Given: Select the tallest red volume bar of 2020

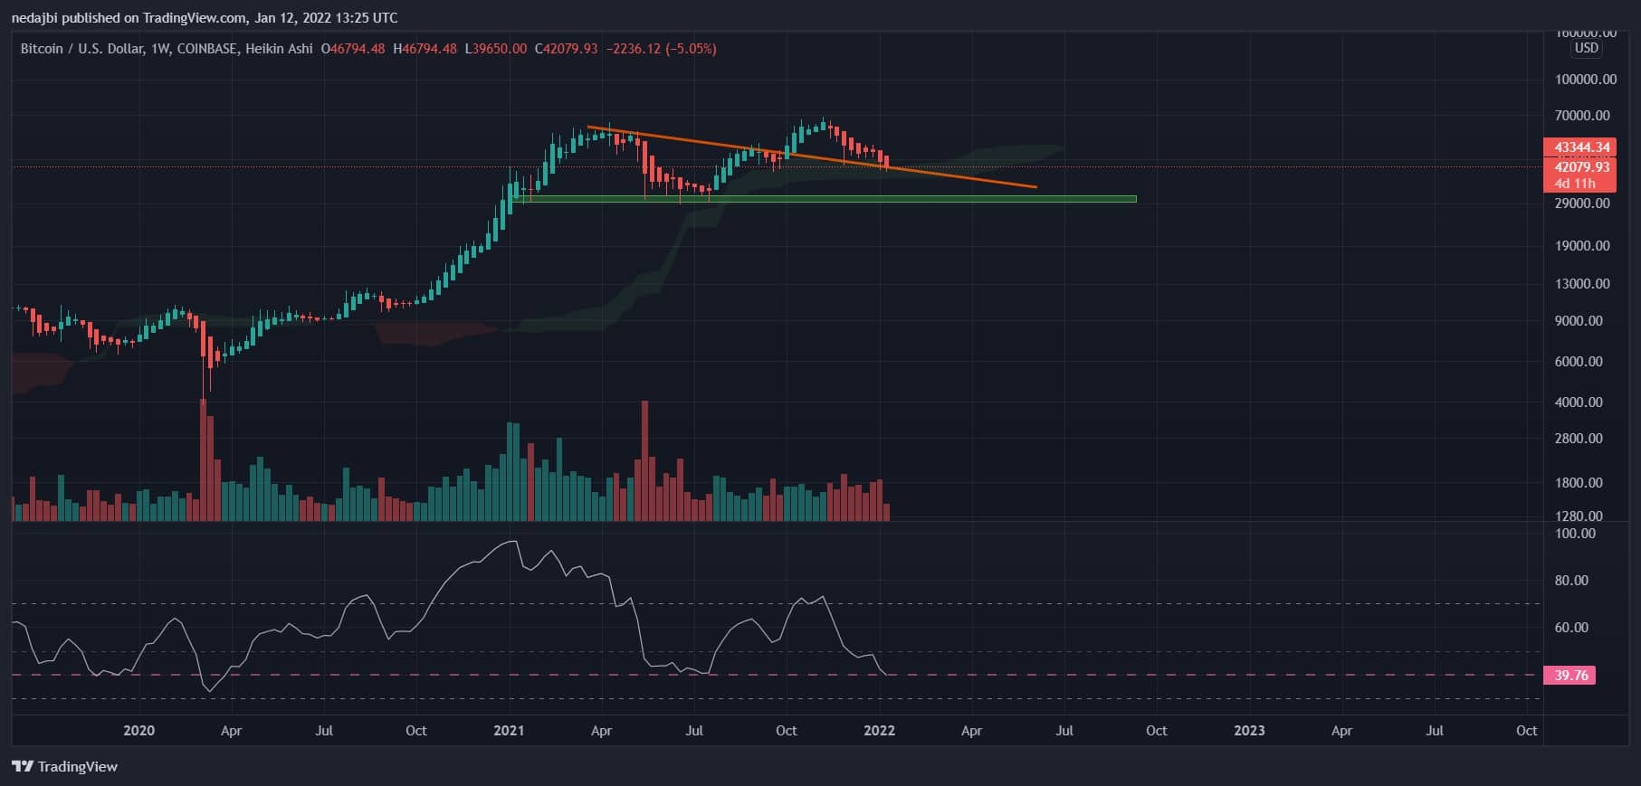Looking at the screenshot, I should 203,459.
